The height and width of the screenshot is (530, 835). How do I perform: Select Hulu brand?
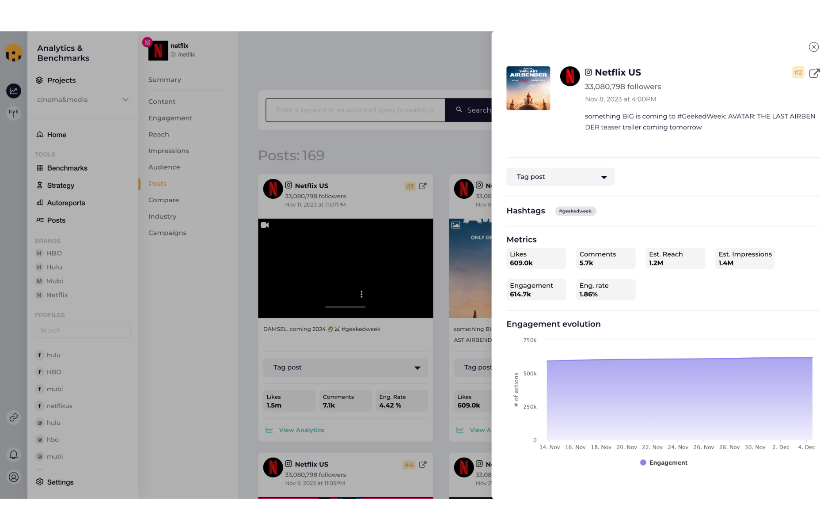coord(49,267)
